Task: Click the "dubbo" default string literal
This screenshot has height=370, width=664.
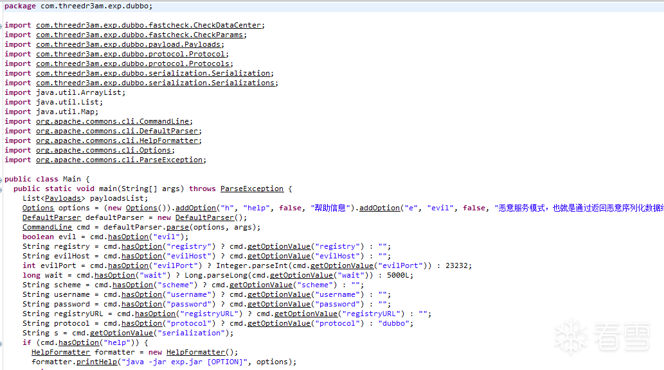Action: click(393, 324)
